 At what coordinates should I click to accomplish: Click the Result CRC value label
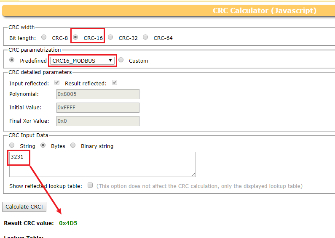click(x=29, y=223)
